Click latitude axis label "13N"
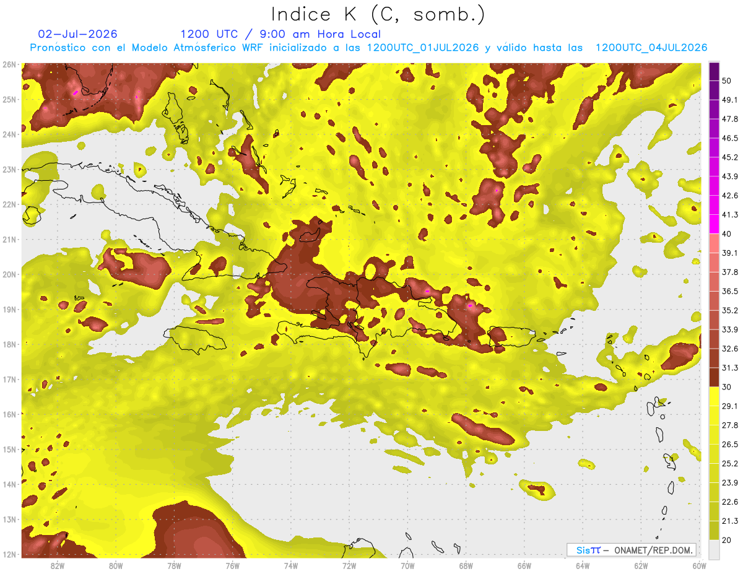Image resolution: width=743 pixels, height=574 pixels. (x=9, y=519)
